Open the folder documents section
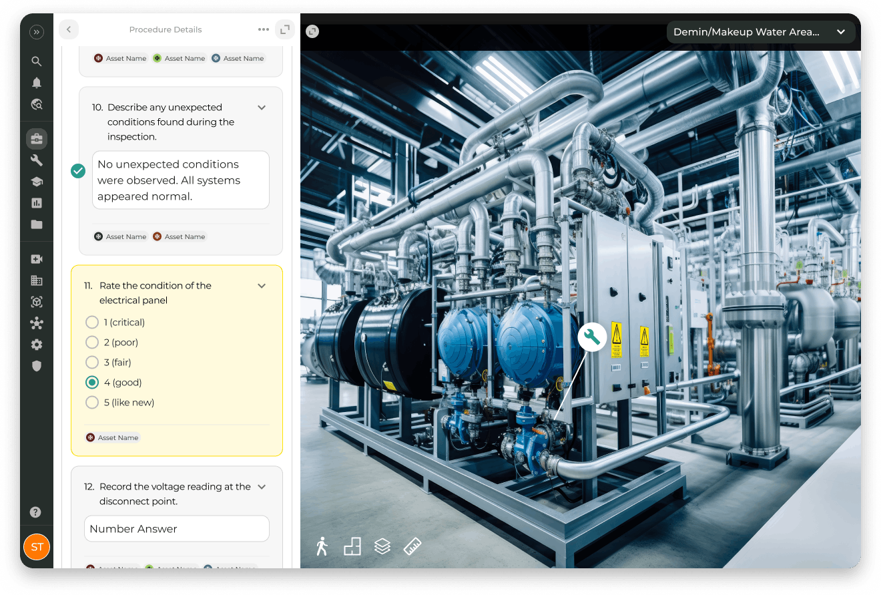Screen dimensions: 881x595 point(37,224)
